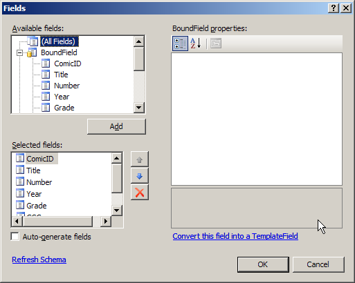Delete the selected field with the red X
This screenshot has width=355, height=283.
[139, 193]
